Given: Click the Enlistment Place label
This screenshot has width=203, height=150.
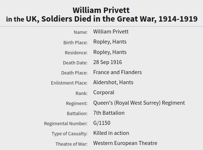Looking at the screenshot, I should click(x=69, y=83).
